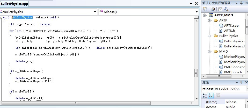Click the Properties button in Solution Explorer toolbar
This screenshot has width=248, height=108.
(x=206, y=9)
